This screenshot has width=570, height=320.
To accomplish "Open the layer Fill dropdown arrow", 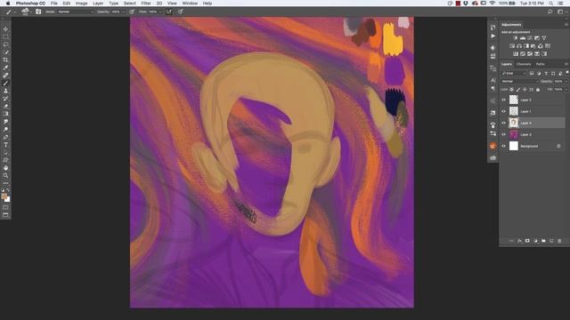I will 566,89.
